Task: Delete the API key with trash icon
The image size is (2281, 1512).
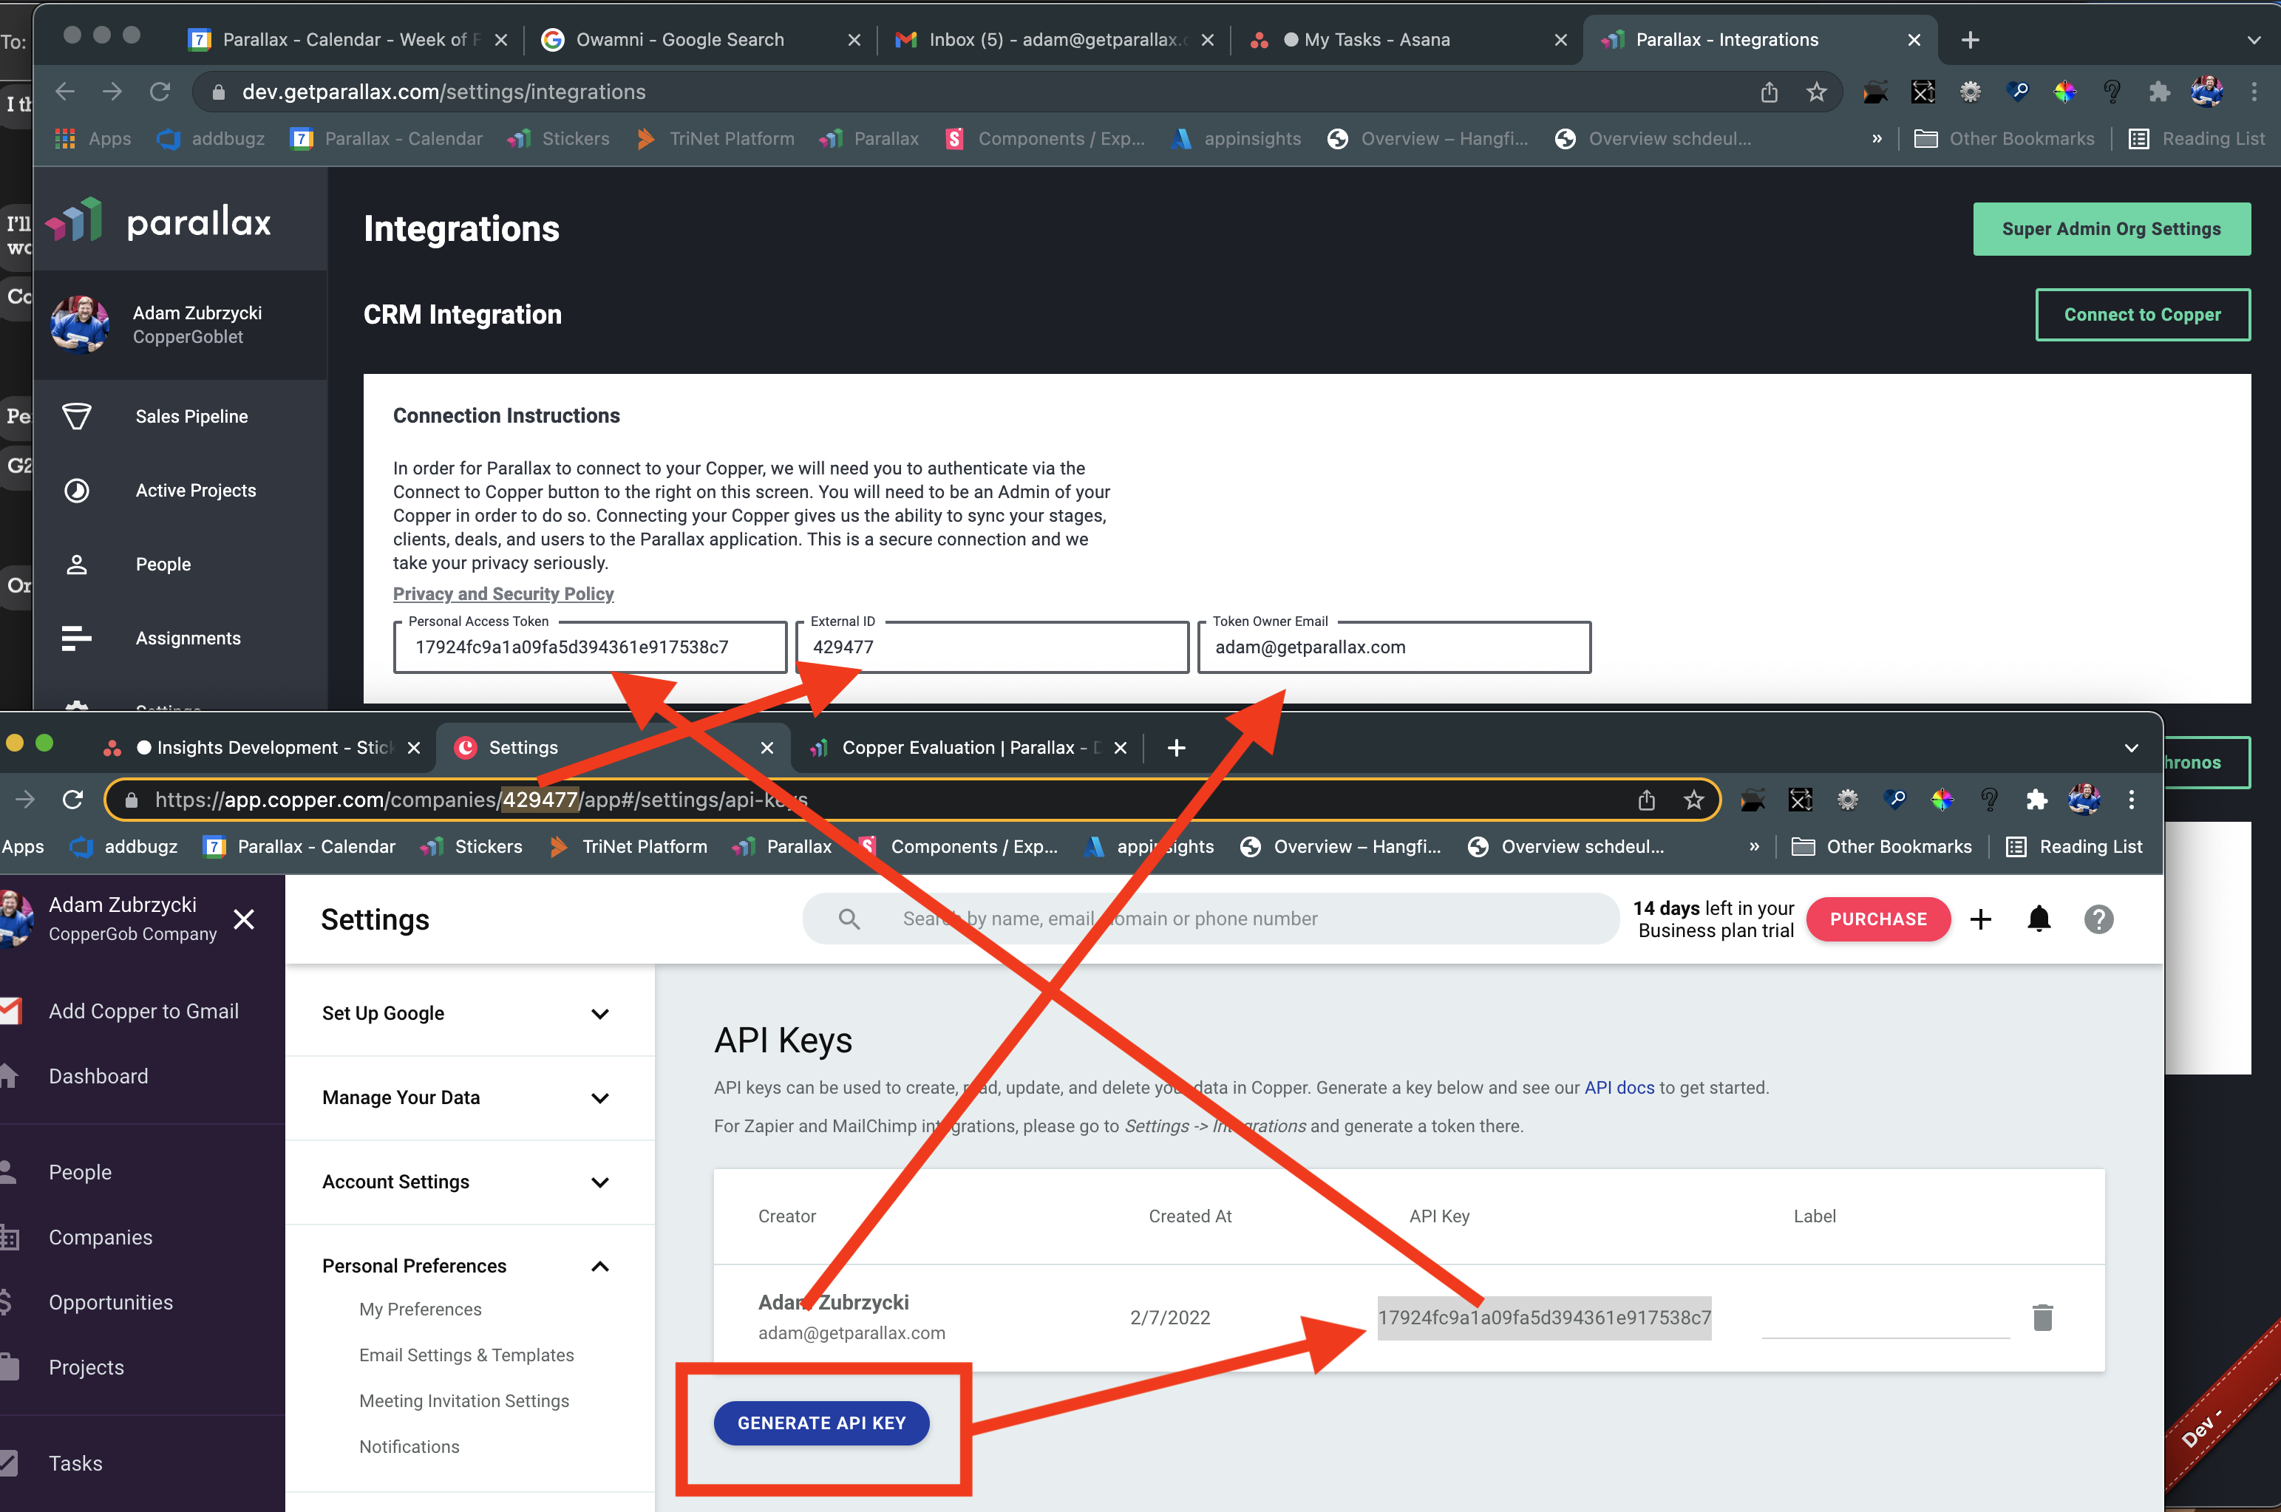Action: (x=2042, y=1317)
